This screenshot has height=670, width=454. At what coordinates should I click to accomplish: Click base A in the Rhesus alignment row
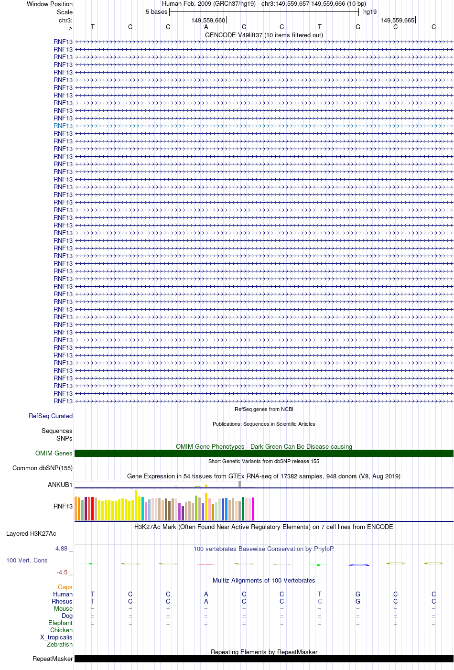(x=206, y=601)
